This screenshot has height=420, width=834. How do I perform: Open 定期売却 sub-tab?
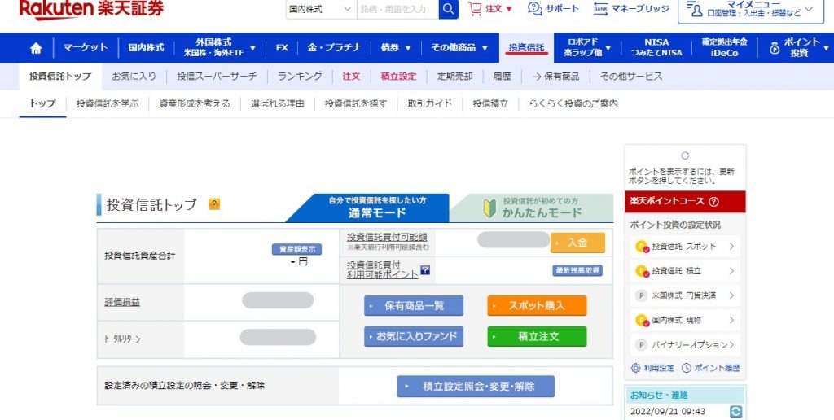pos(454,77)
